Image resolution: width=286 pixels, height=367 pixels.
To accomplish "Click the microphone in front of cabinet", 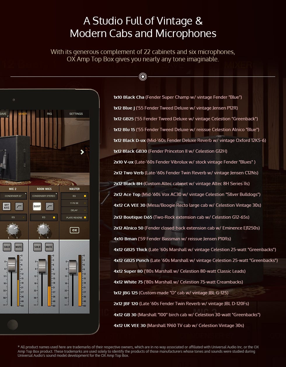I will pos(4,159).
